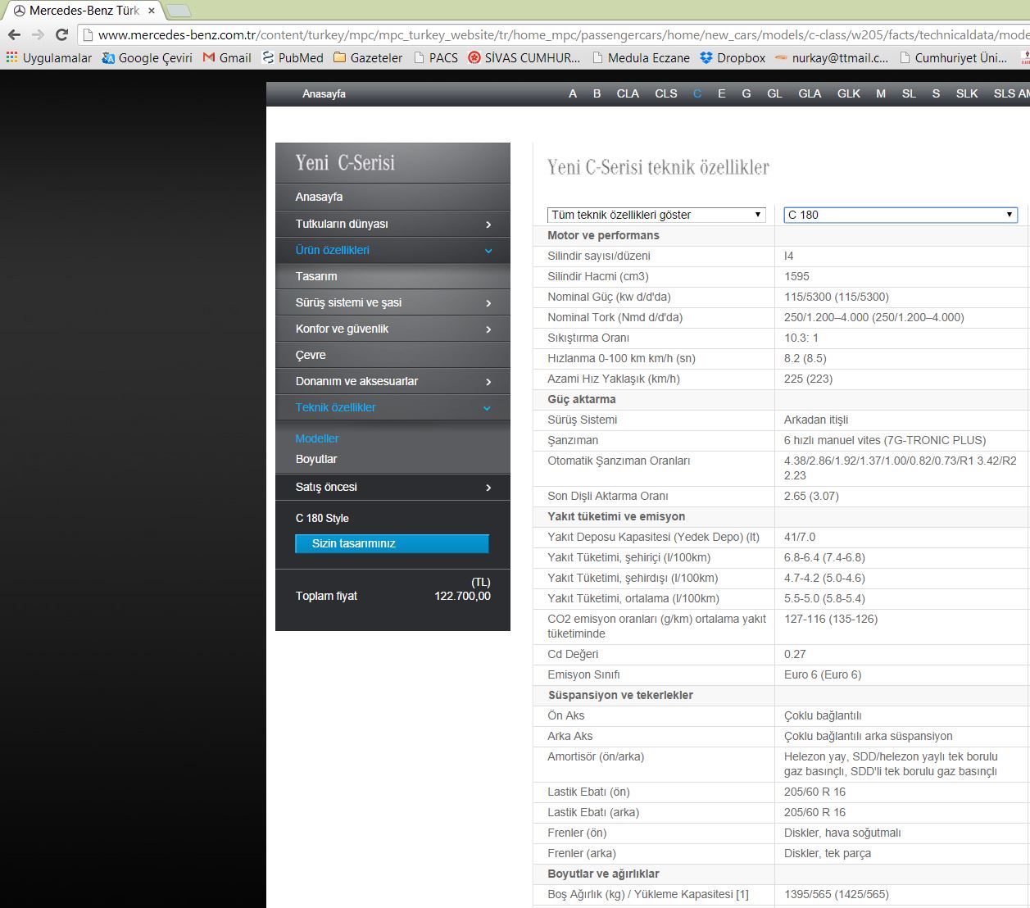Select CLS in top navigation
This screenshot has width=1030, height=908.
tap(666, 93)
